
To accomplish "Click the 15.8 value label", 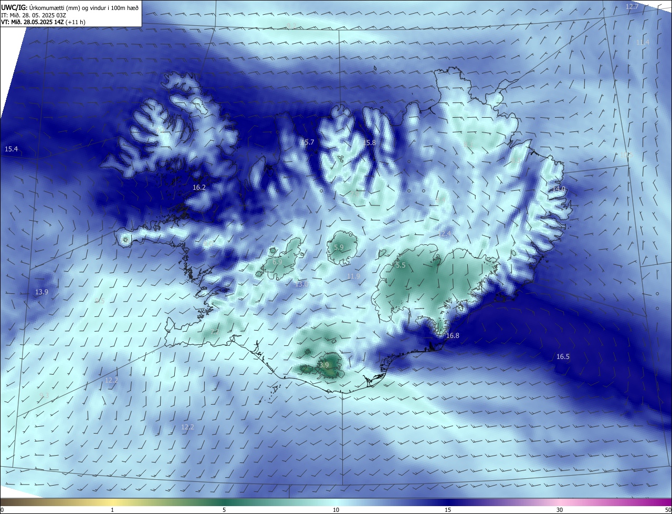I will coord(369,142).
